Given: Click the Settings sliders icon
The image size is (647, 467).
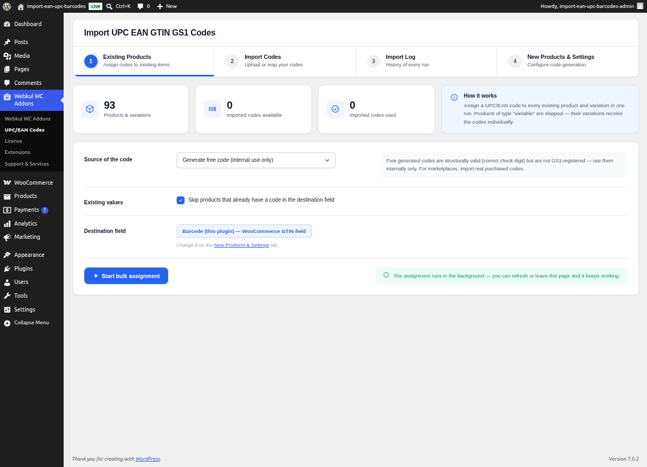Looking at the screenshot, I should tap(7, 309).
